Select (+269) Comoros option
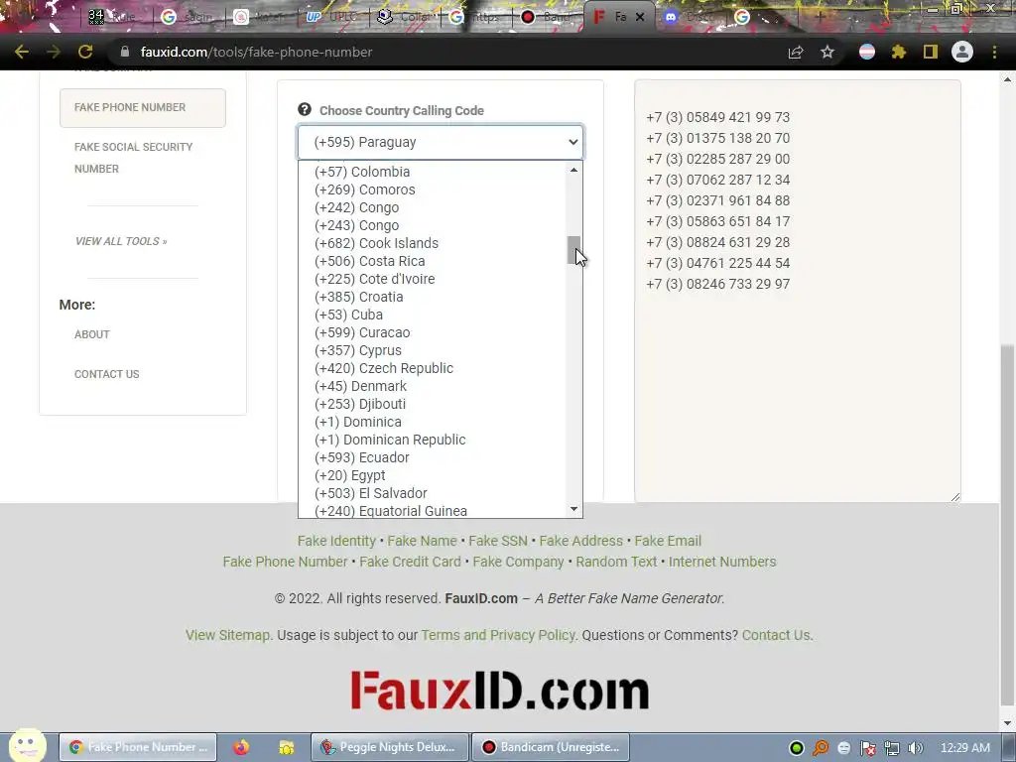The width and height of the screenshot is (1016, 762). coord(432,190)
